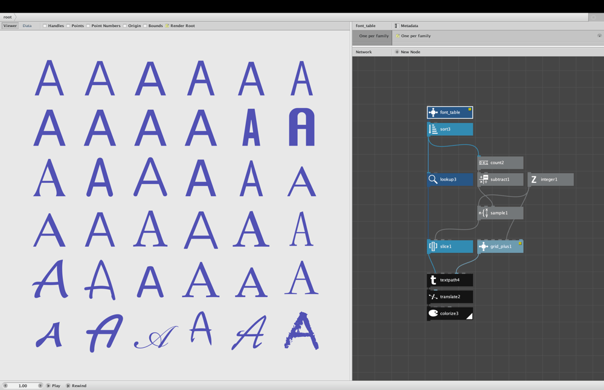The image size is (604, 390).
Task: Disable the Render Root checkbox
Action: [x=167, y=26]
